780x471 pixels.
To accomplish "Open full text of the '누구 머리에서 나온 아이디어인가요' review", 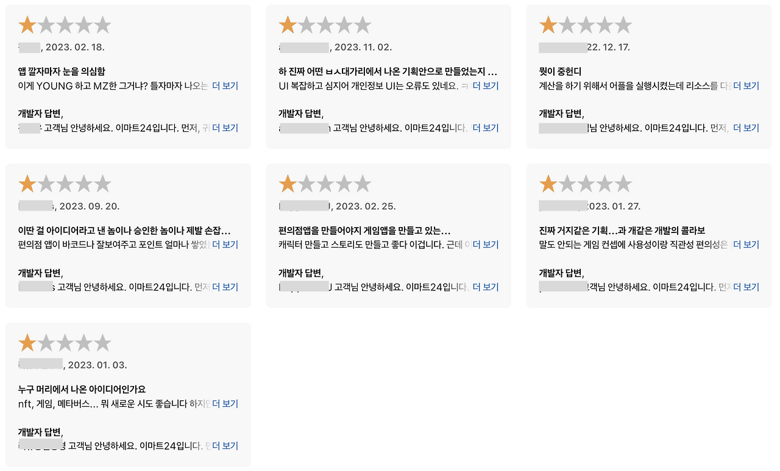I will (225, 403).
